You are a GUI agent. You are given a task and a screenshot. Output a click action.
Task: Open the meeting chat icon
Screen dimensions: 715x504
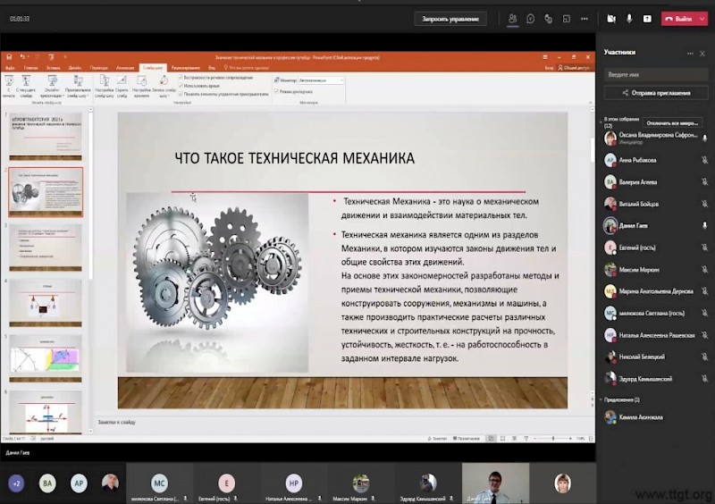coord(530,18)
